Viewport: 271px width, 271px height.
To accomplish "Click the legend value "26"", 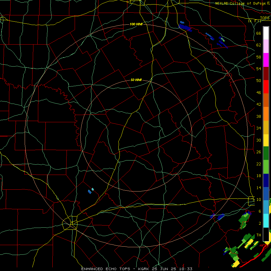I will click(259, 152).
